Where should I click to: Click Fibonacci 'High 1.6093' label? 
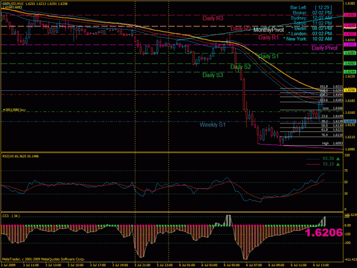(x=332, y=143)
